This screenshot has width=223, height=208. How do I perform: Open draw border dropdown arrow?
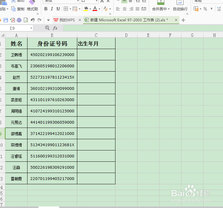pos(79,9)
